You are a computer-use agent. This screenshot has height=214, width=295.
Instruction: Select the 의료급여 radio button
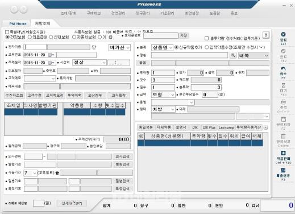[30, 37]
